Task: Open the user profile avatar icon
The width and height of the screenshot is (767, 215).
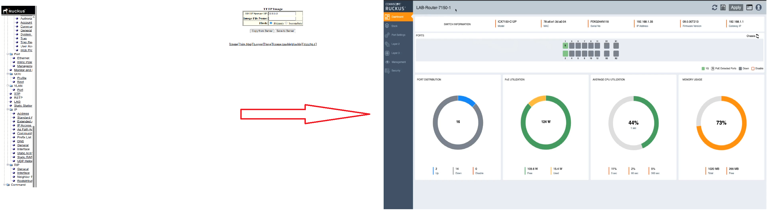Action: click(759, 8)
